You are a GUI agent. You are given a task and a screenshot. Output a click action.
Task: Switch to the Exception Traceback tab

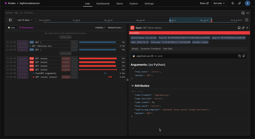coord(150,49)
